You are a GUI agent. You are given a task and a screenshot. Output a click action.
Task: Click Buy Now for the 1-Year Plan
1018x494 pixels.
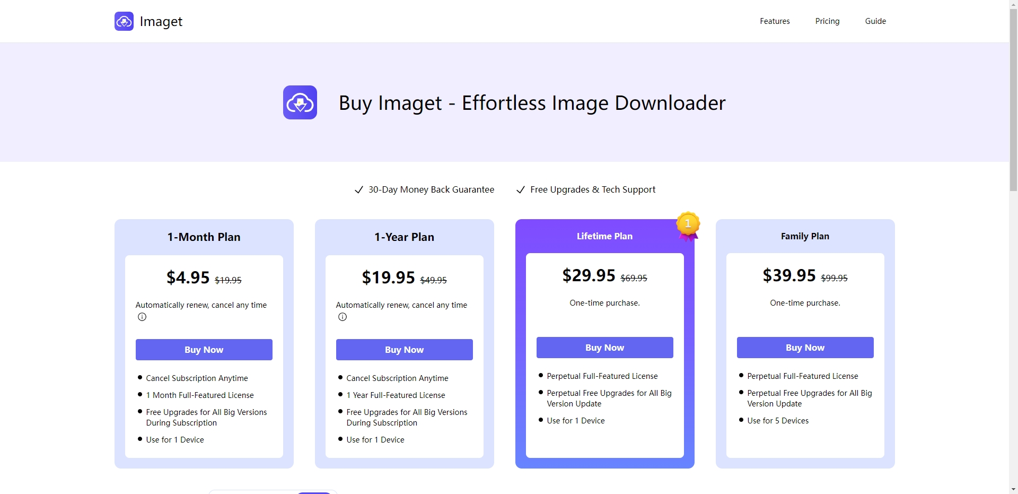click(x=405, y=350)
